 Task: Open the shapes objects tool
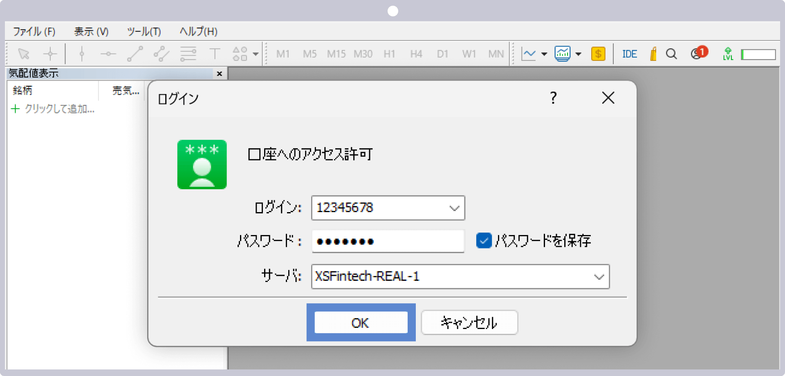[240, 54]
